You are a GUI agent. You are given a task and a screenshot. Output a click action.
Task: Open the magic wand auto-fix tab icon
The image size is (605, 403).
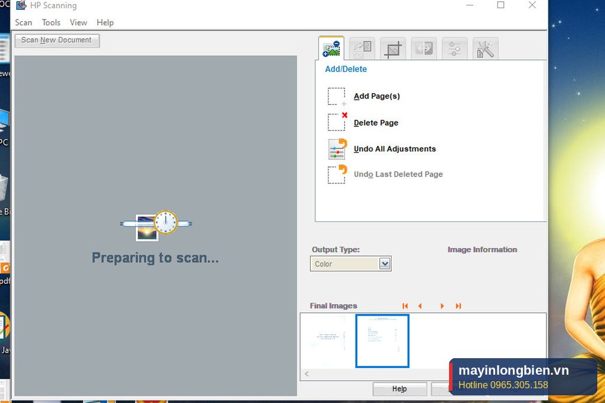pos(486,48)
